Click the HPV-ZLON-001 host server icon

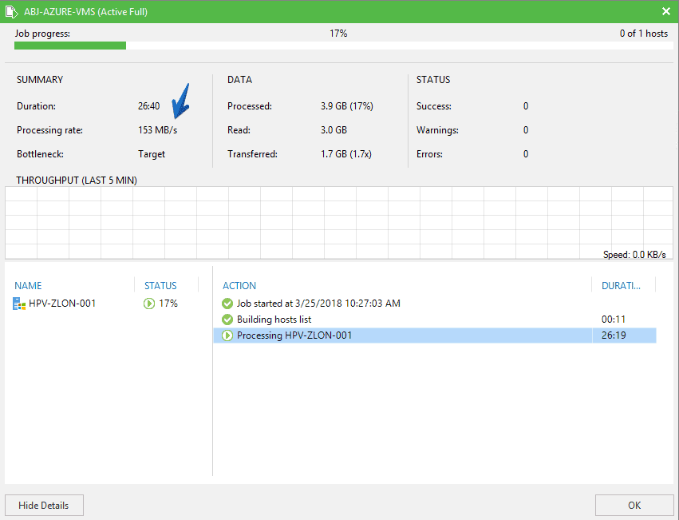pyautogui.click(x=19, y=304)
